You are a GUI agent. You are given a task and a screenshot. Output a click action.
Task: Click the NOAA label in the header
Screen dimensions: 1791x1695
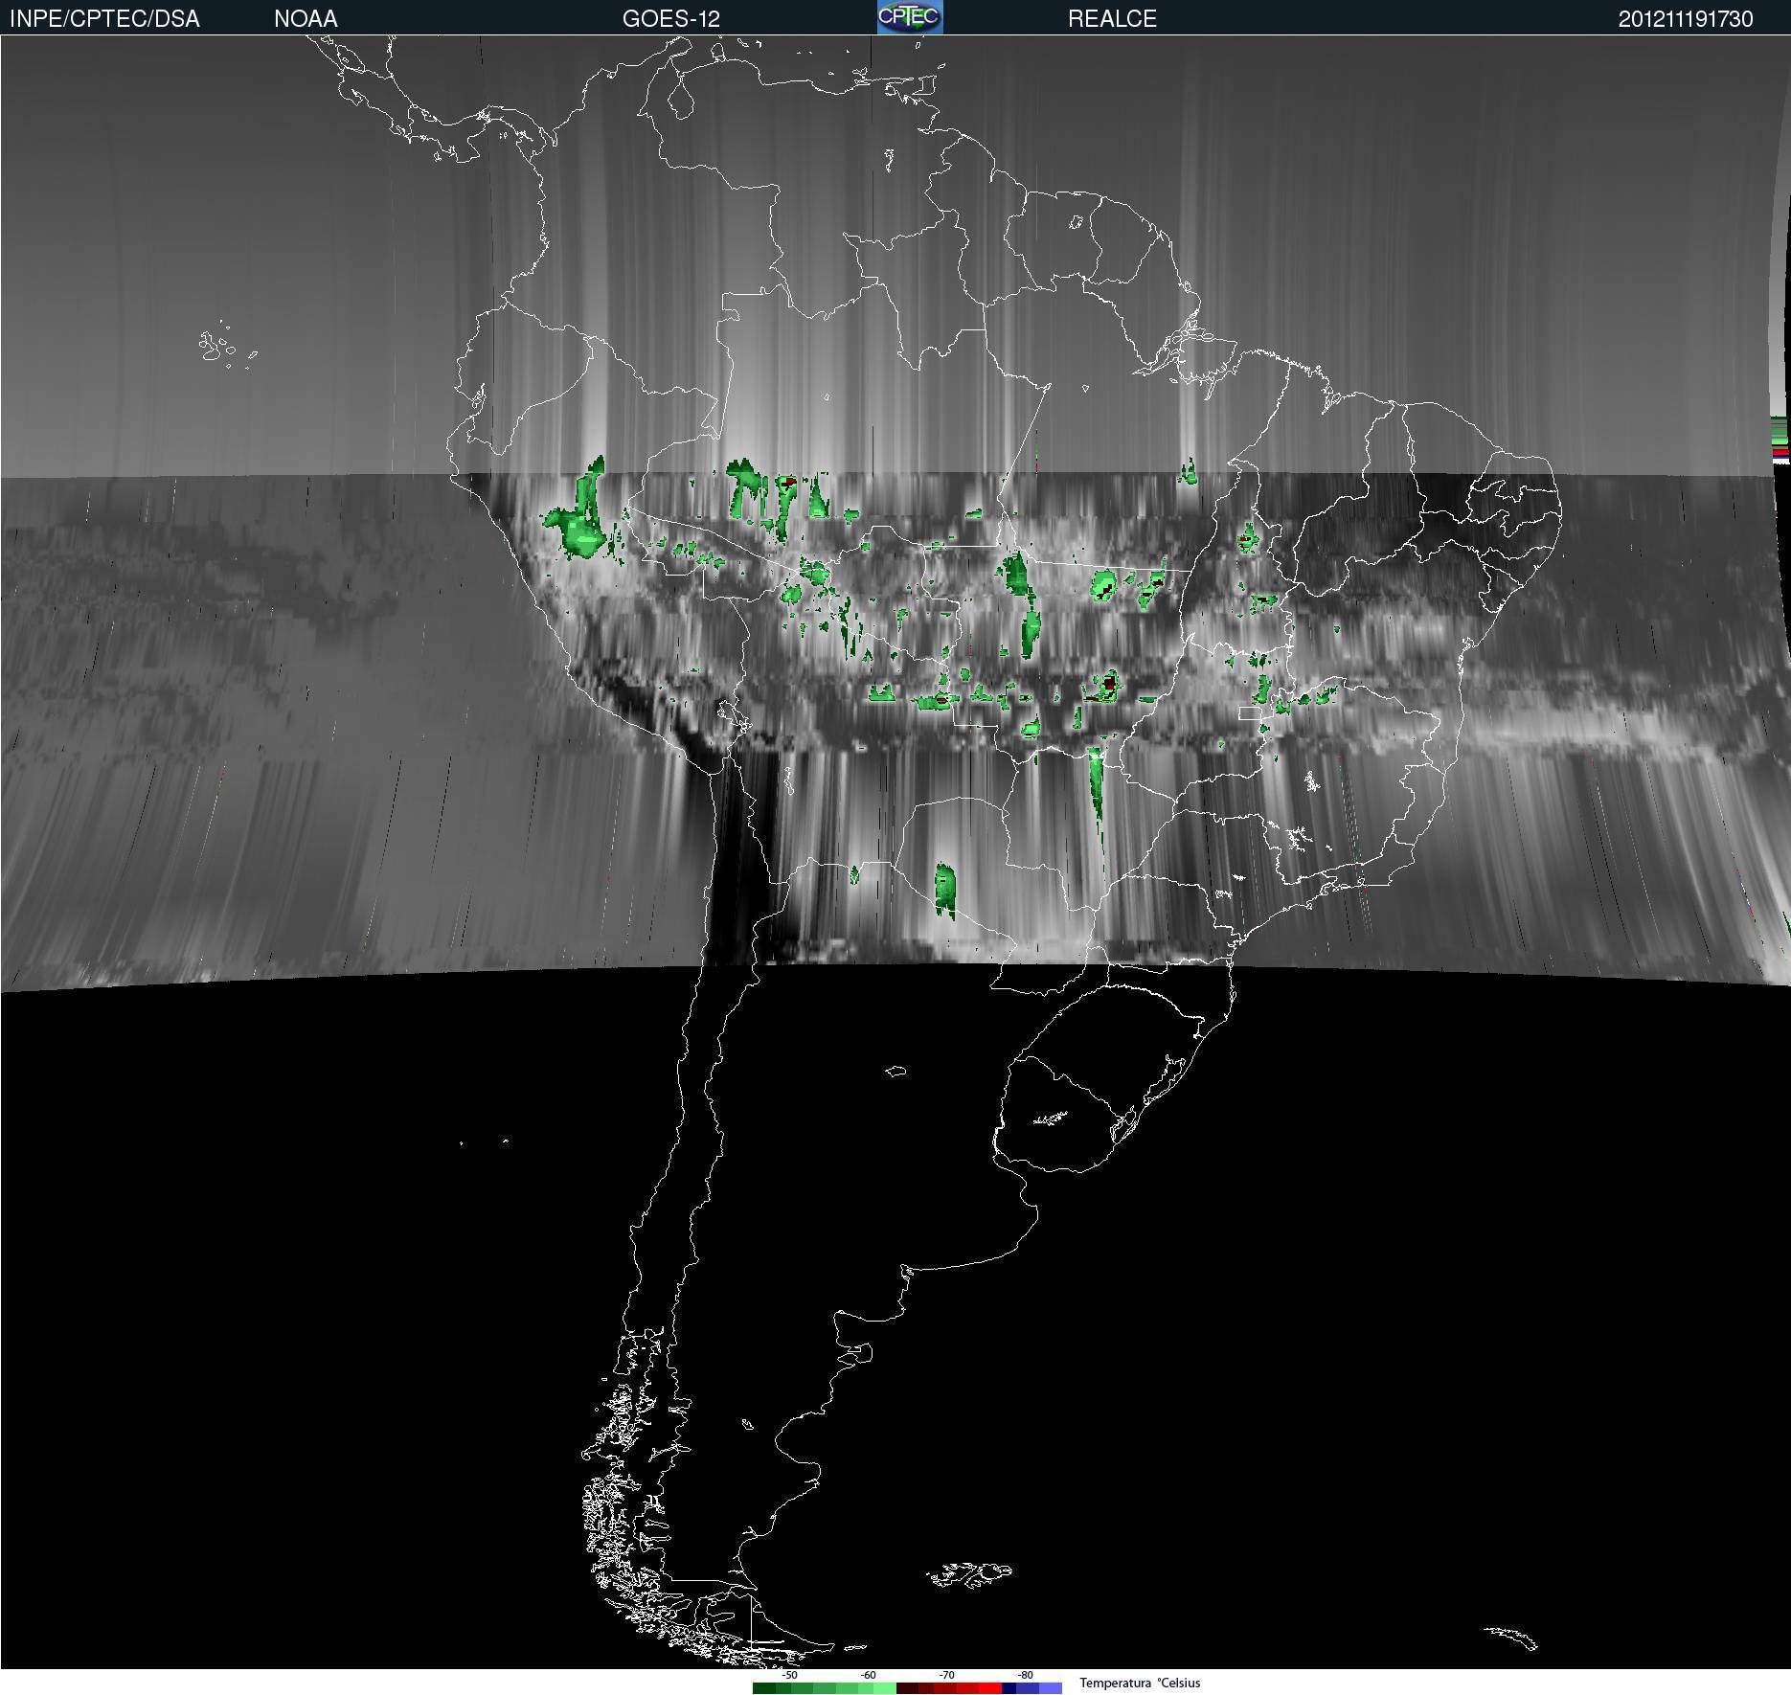click(x=306, y=19)
